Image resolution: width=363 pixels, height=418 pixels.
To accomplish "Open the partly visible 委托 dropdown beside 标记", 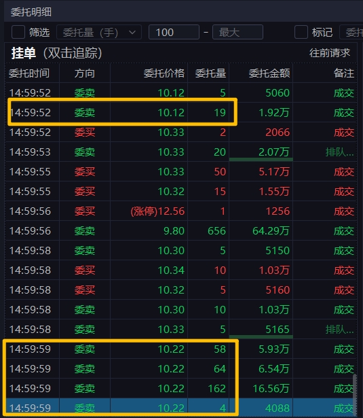I will pyautogui.click(x=351, y=32).
